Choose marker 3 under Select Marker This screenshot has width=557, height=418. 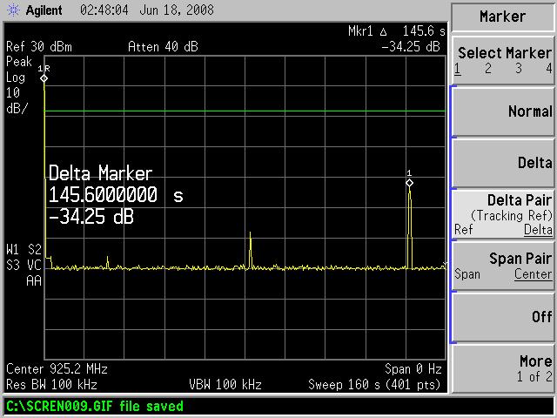(520, 69)
